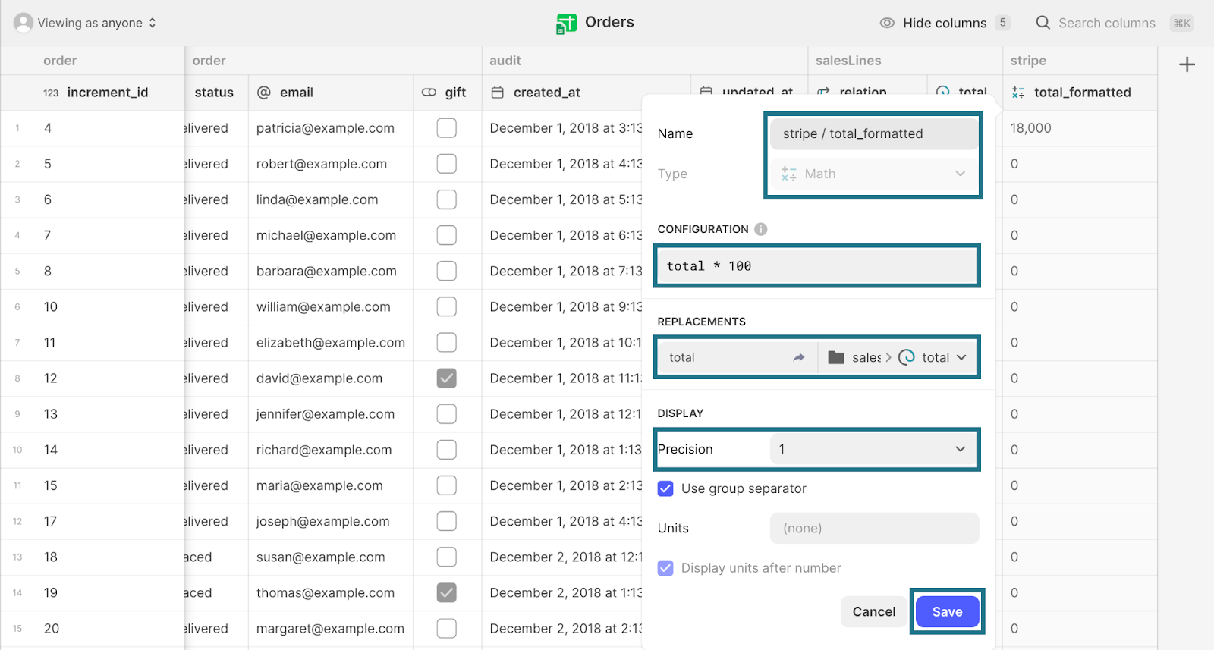Click the December 2, 2018 at 1:13 cell
Image resolution: width=1214 pixels, height=650 pixels.
562,592
